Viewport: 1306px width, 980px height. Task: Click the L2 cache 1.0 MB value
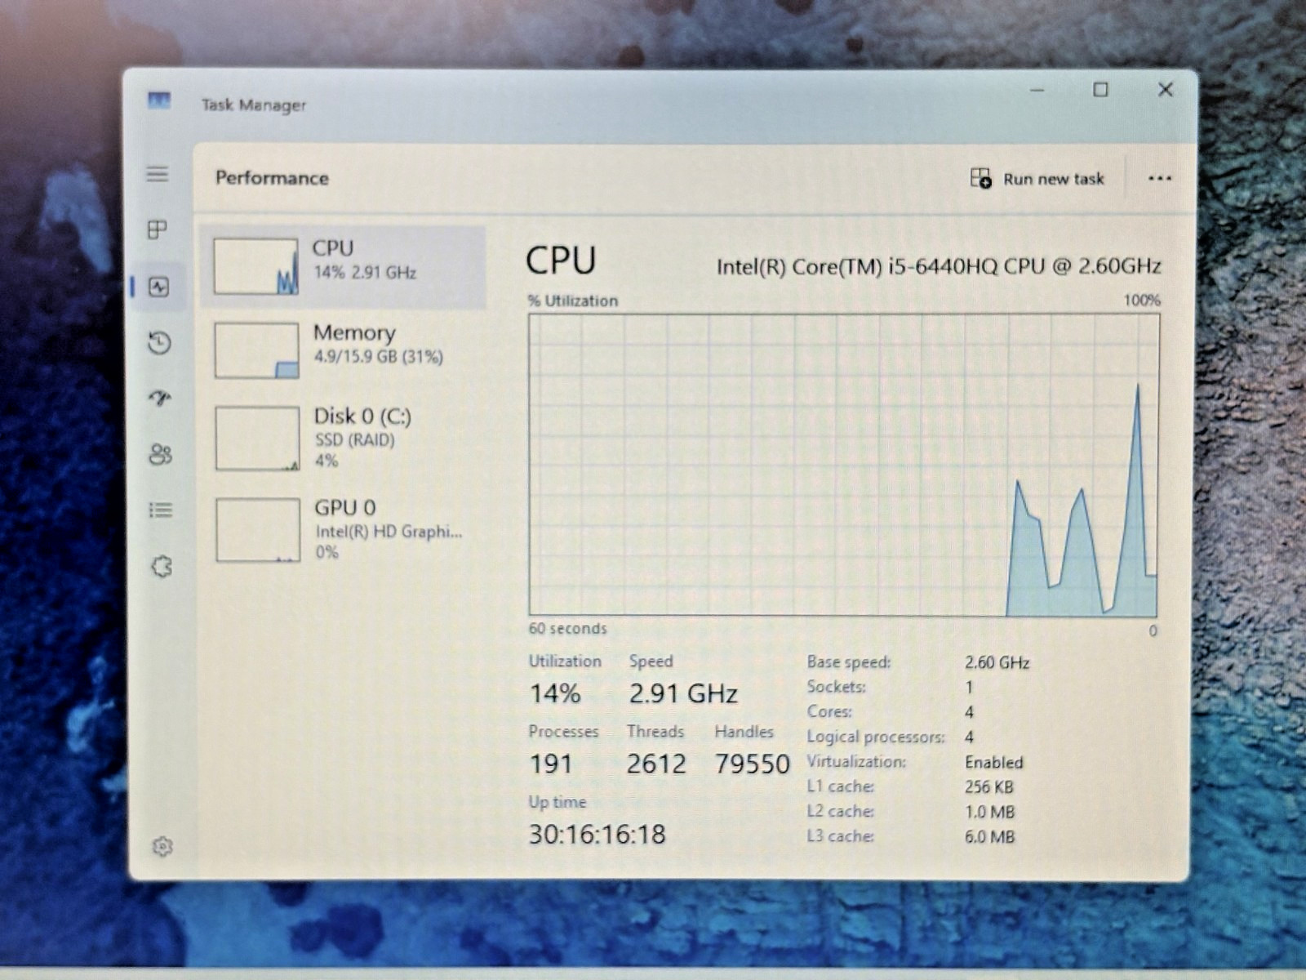pos(989,813)
